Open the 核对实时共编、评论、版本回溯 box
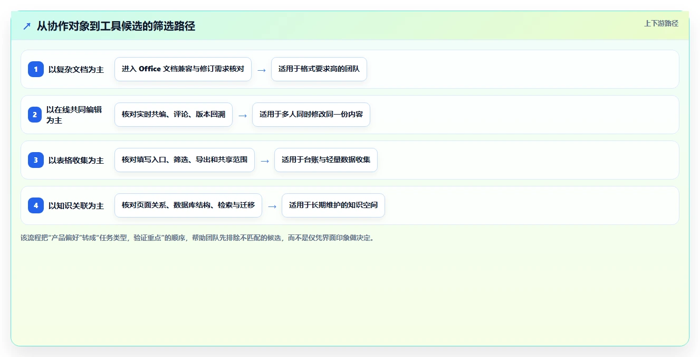 (174, 115)
